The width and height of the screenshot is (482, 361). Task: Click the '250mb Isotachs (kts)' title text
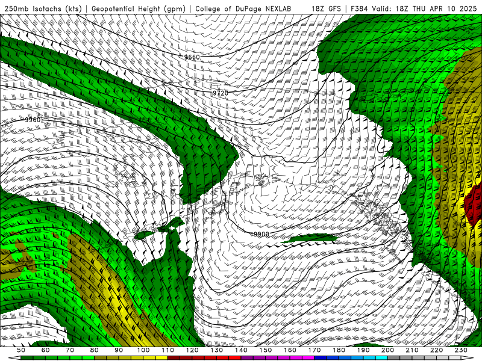coord(43,8)
